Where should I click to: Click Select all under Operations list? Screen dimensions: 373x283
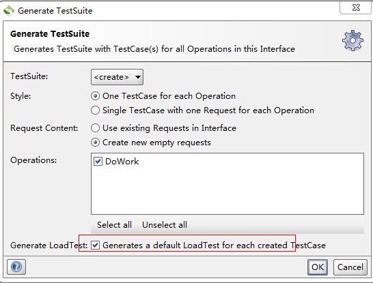[114, 224]
